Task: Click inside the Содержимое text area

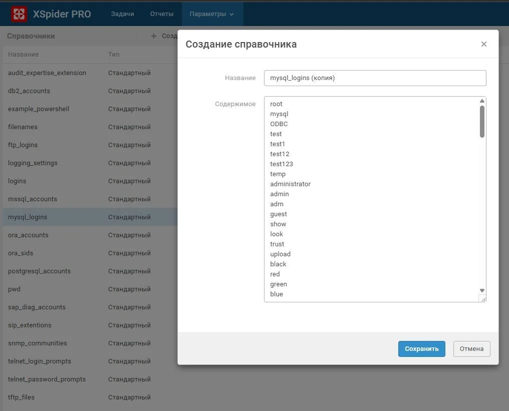Action: coord(371,199)
